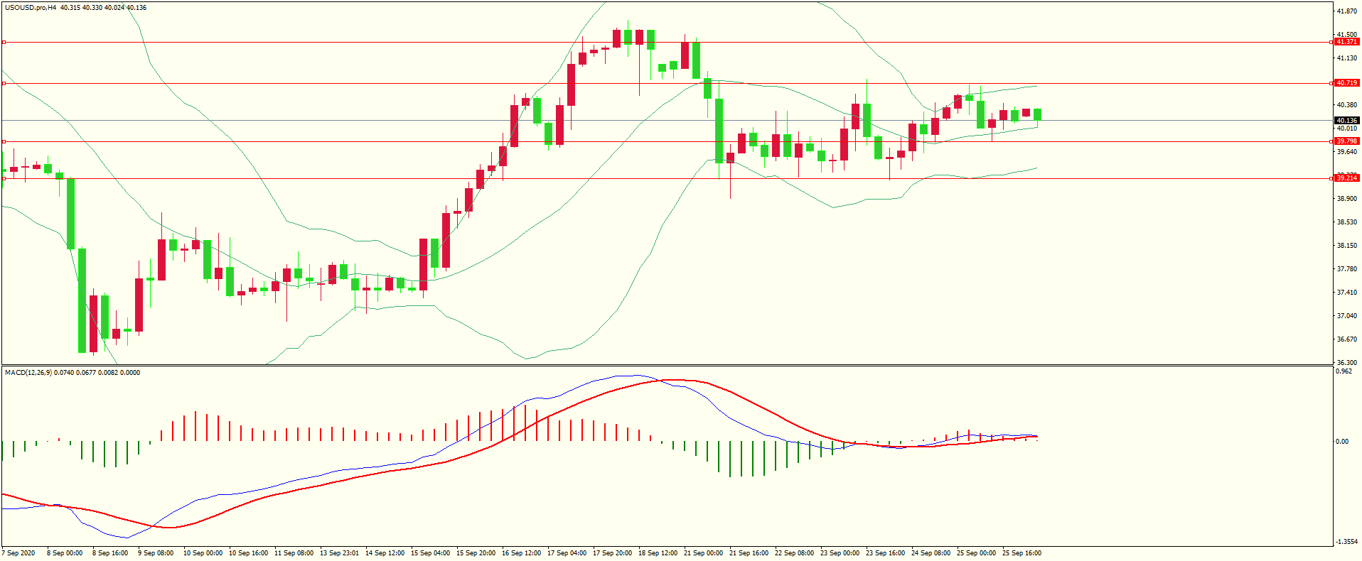
Task: Click the 41.500 price scale label
Action: [x=1346, y=35]
